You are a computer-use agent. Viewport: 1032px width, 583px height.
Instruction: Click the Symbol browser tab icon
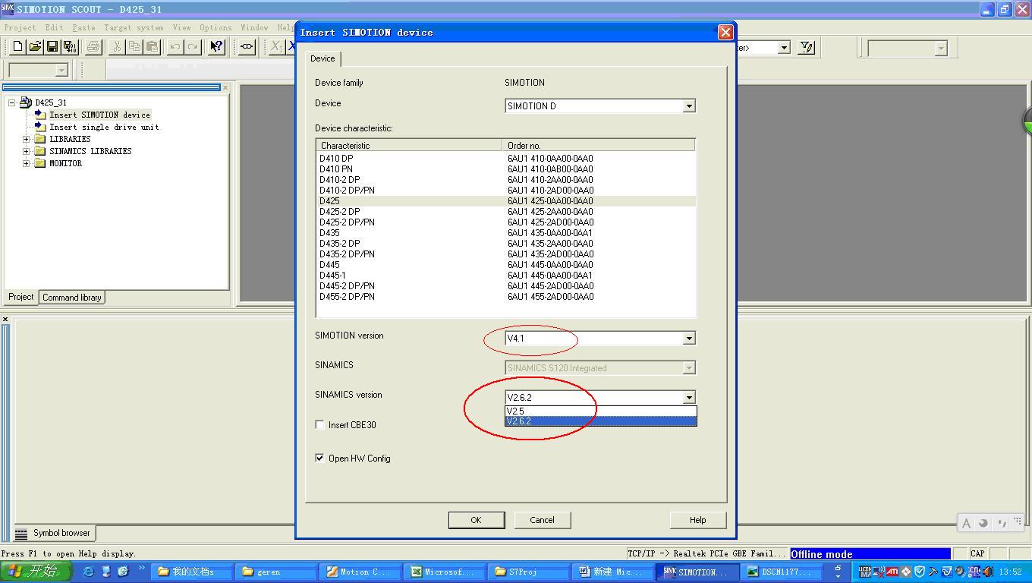point(21,534)
